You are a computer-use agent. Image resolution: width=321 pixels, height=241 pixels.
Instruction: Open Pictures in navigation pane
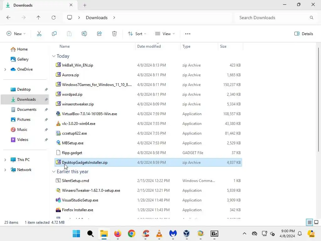[20, 120]
